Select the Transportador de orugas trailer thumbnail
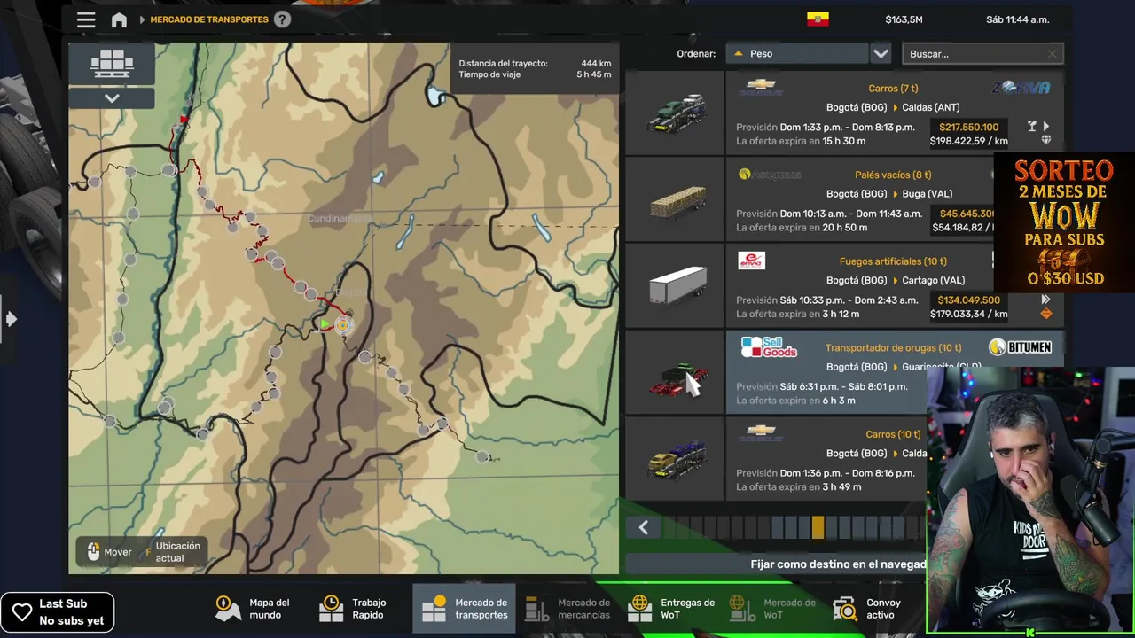 point(676,373)
